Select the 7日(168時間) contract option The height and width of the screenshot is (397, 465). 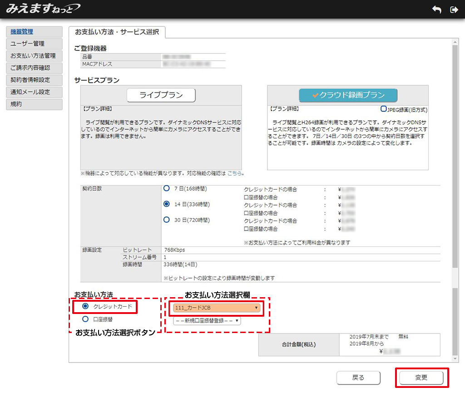(x=167, y=188)
